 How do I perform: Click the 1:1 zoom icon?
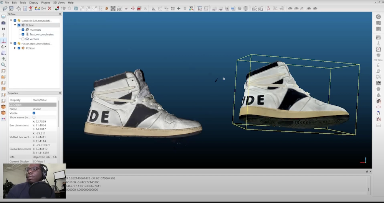pos(3,29)
